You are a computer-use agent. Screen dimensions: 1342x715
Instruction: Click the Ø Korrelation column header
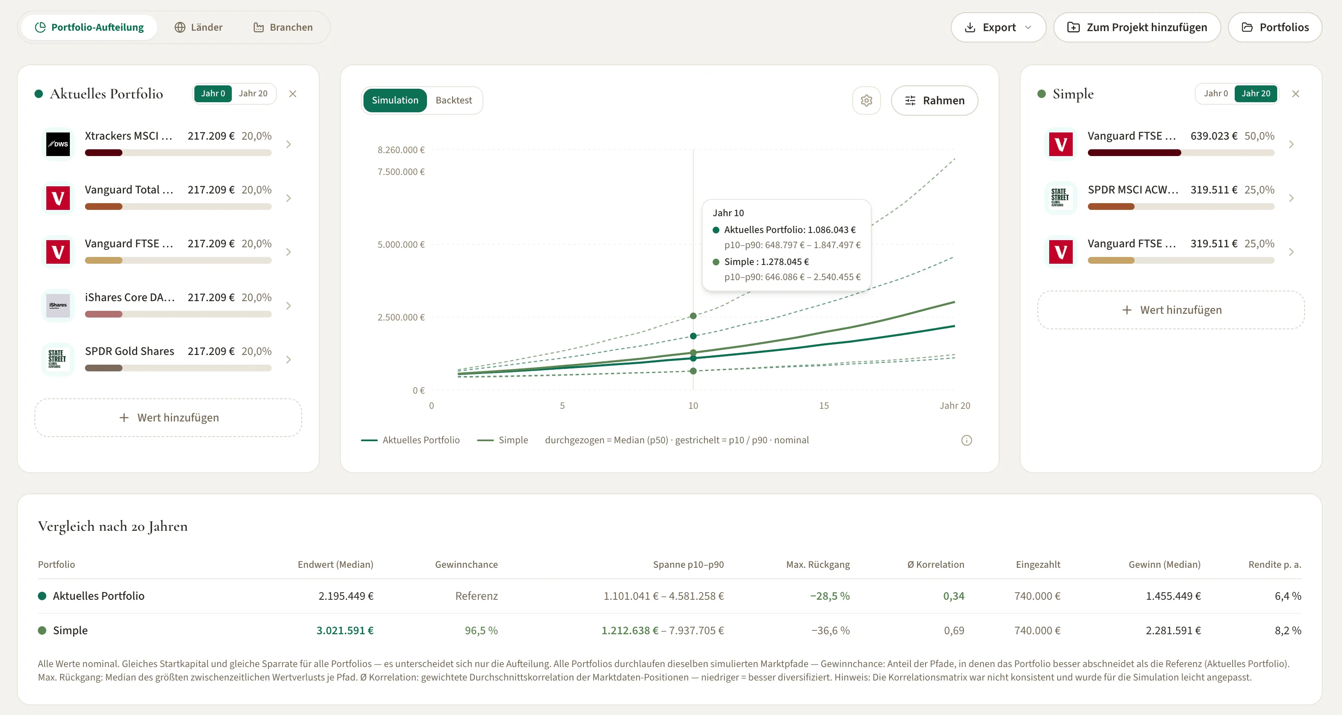[936, 564]
